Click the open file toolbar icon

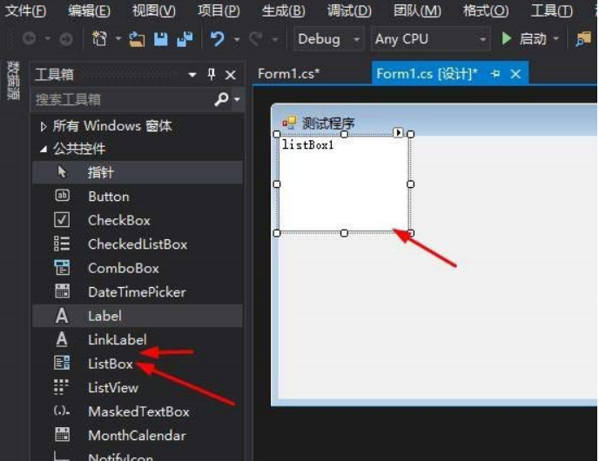click(137, 39)
